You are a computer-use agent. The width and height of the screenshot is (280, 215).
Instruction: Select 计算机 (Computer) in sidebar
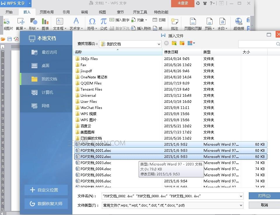pyautogui.click(x=46, y=92)
